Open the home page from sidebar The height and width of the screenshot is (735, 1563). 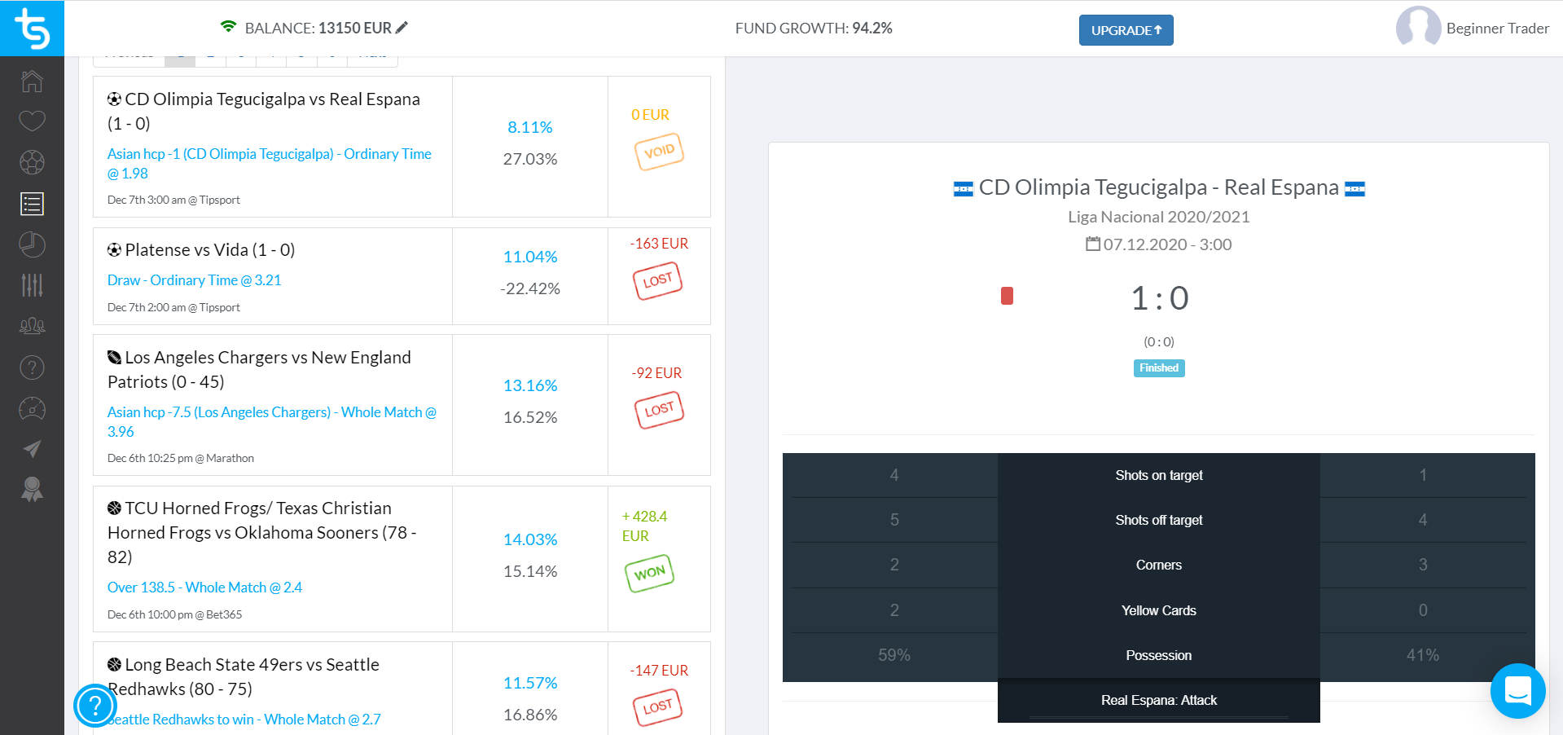click(32, 81)
